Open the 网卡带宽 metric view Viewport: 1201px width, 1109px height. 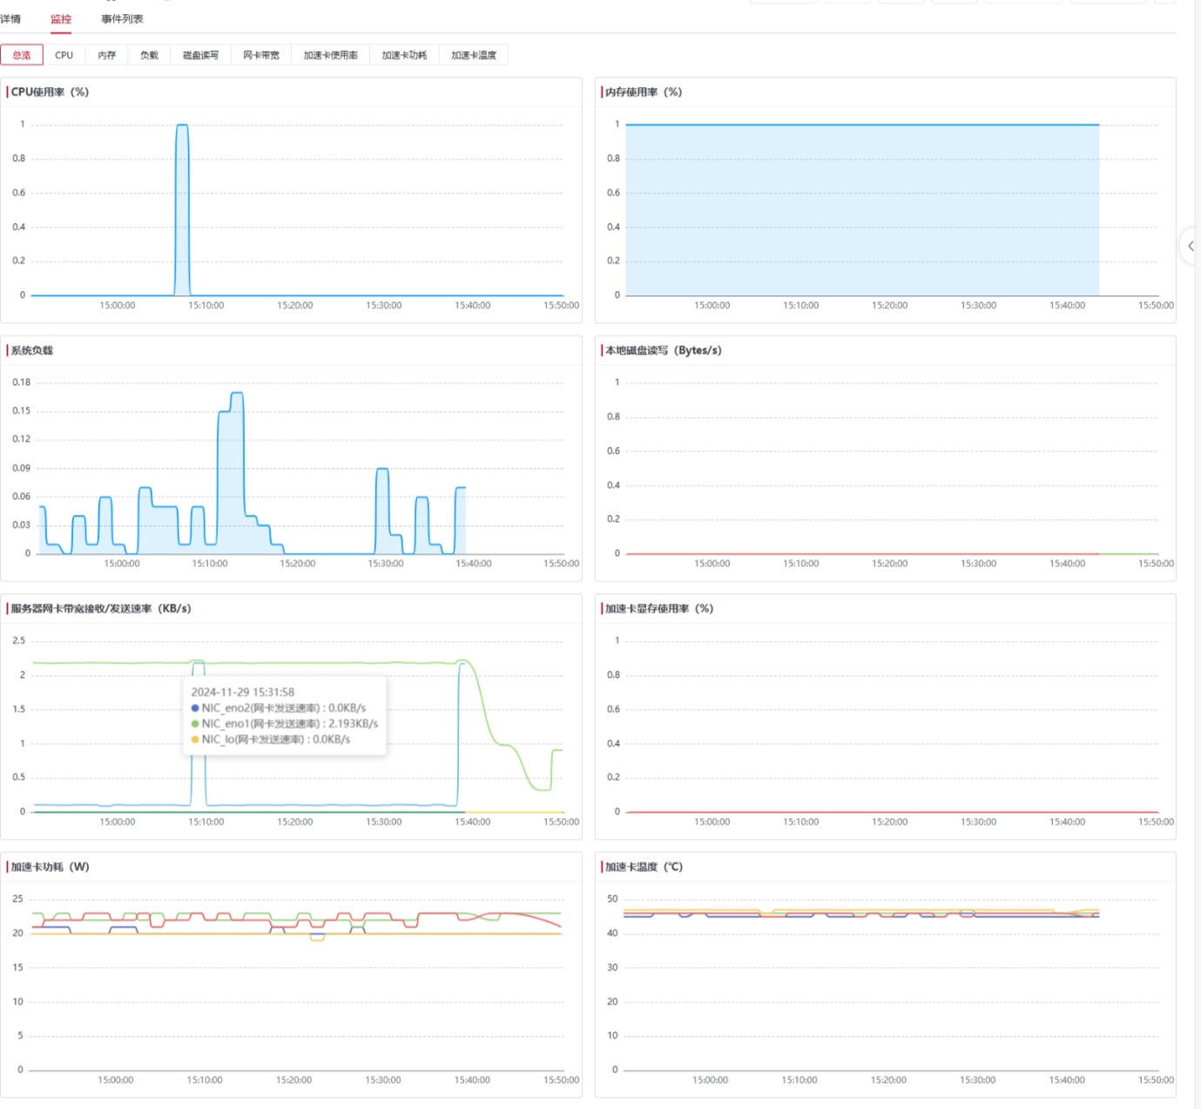pyautogui.click(x=261, y=55)
